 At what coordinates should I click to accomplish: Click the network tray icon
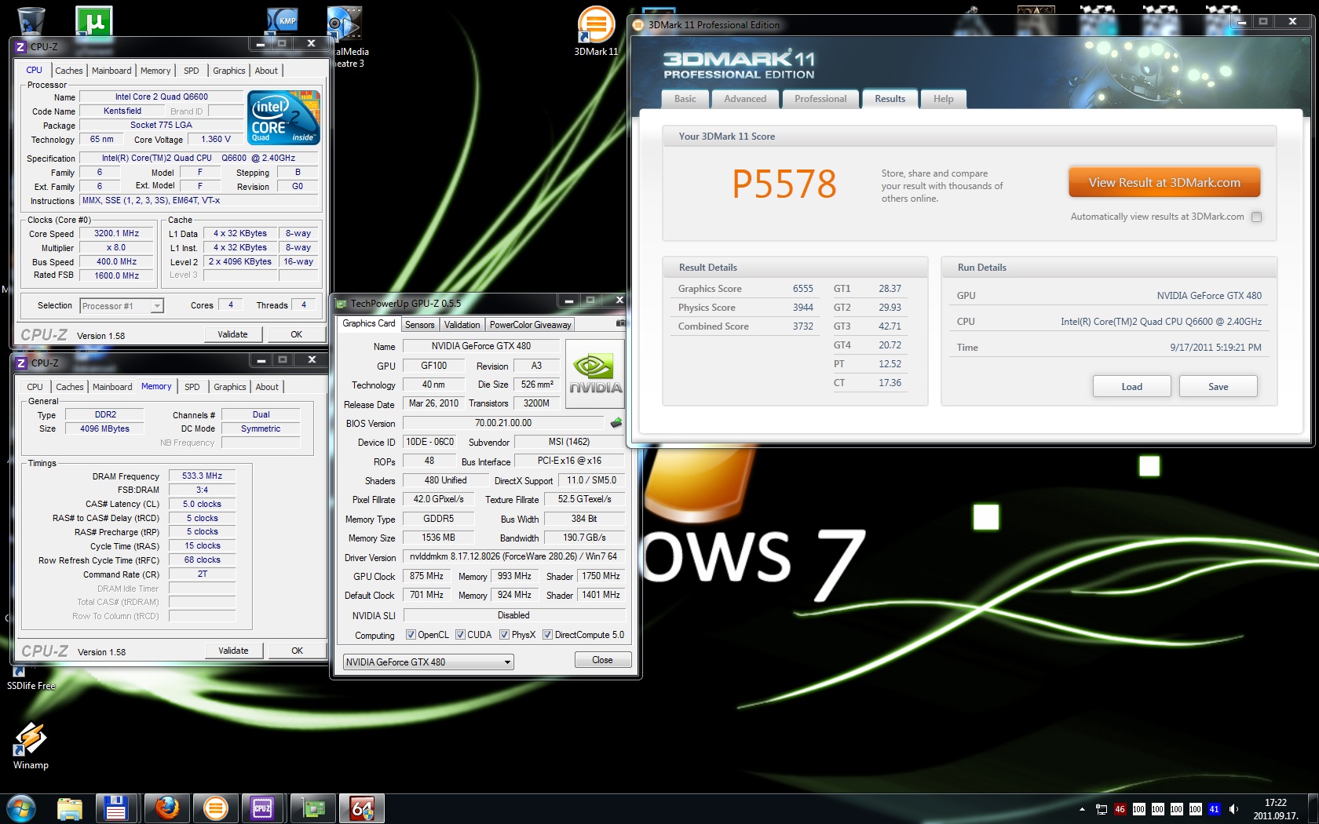click(1102, 809)
